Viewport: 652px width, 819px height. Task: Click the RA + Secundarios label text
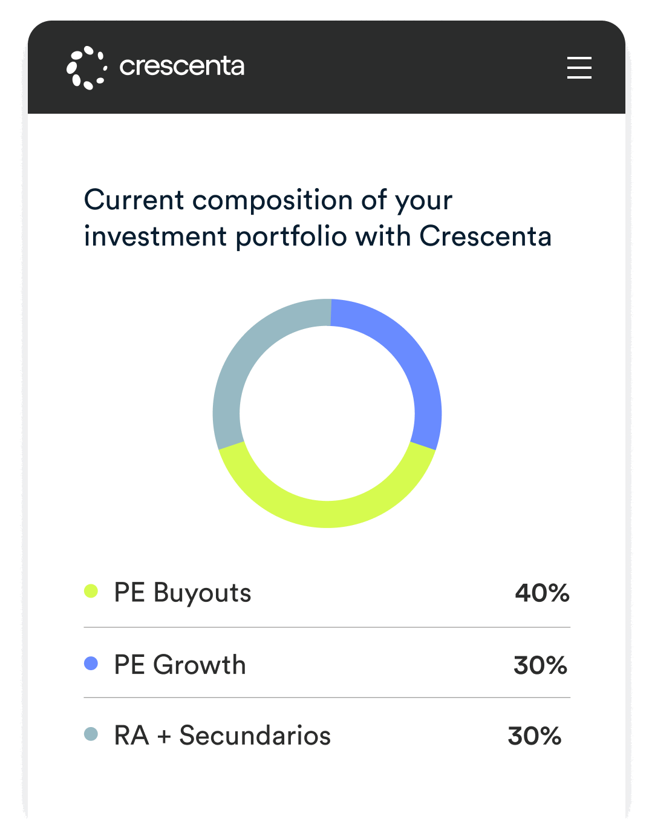point(223,736)
